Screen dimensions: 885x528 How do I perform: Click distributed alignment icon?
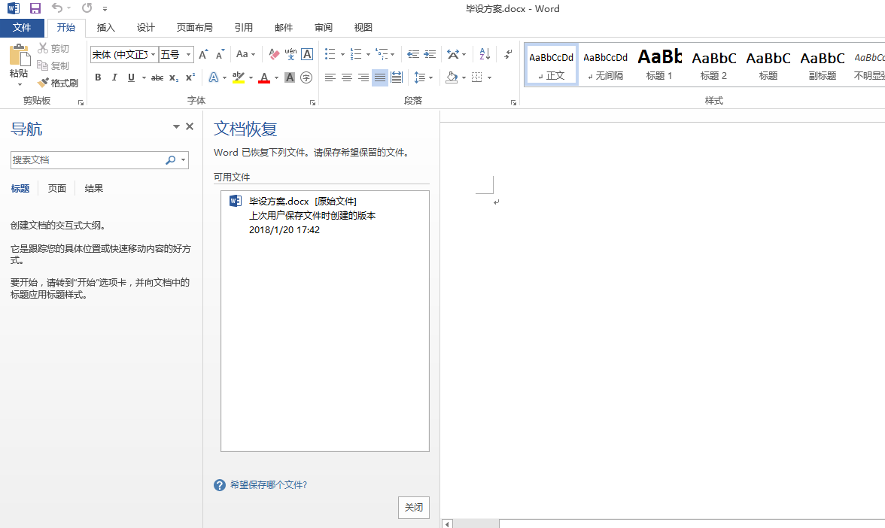[x=397, y=77]
